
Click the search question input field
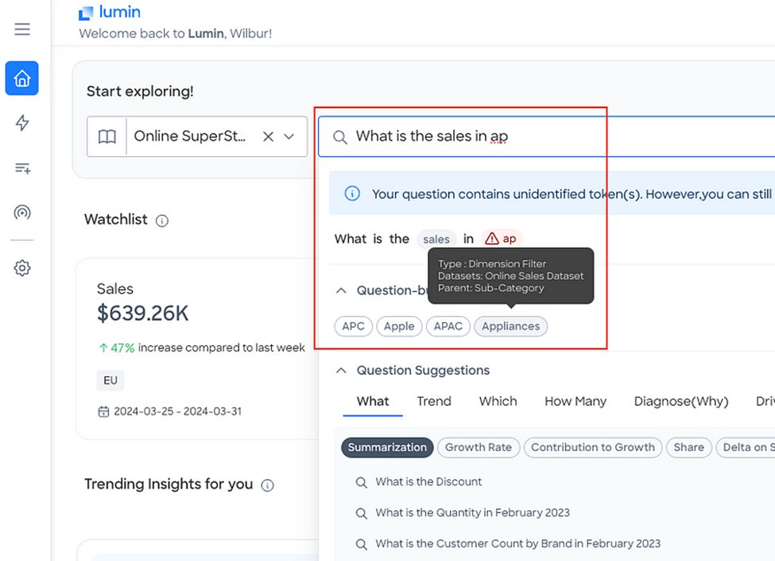(546, 137)
